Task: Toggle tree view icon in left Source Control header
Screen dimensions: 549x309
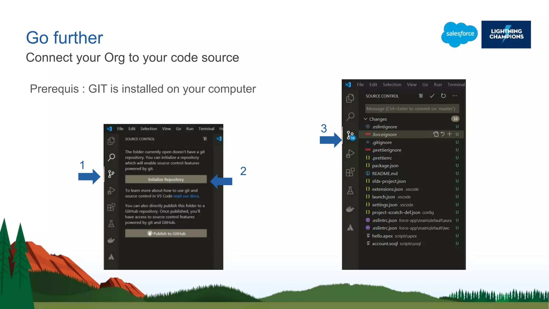Action: (x=205, y=139)
